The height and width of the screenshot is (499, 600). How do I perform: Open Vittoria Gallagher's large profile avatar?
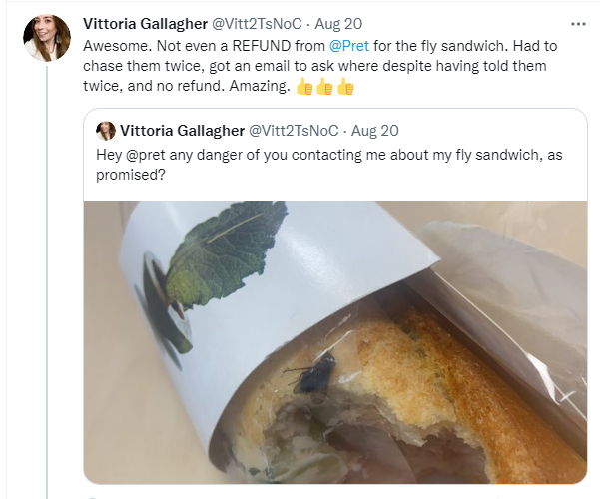47,38
